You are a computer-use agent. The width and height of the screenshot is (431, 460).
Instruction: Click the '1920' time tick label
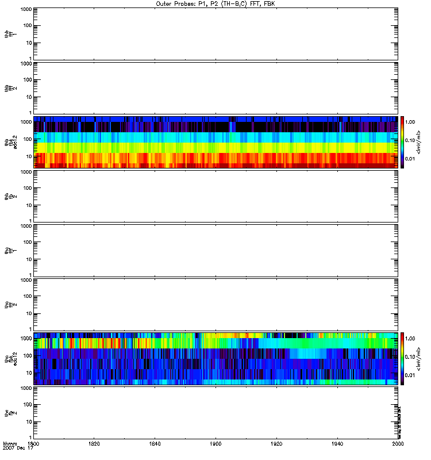(x=276, y=443)
